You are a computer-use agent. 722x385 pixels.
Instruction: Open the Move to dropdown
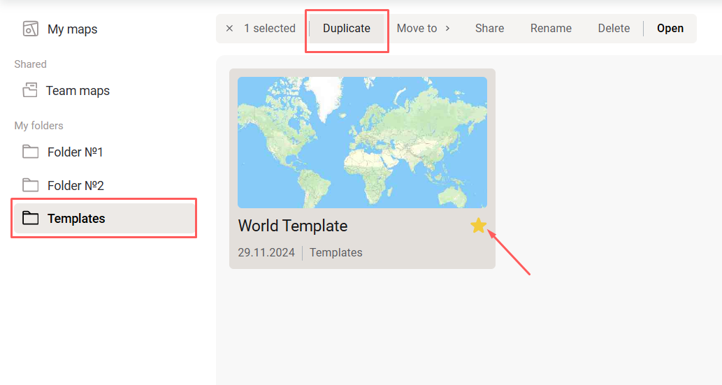417,29
